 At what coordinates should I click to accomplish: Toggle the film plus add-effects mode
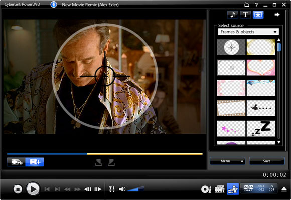coord(35,162)
